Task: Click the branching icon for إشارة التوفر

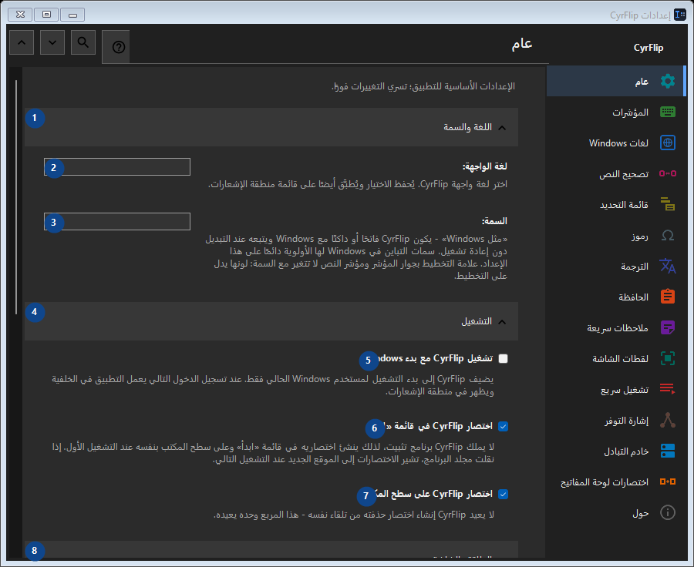Action: point(668,420)
